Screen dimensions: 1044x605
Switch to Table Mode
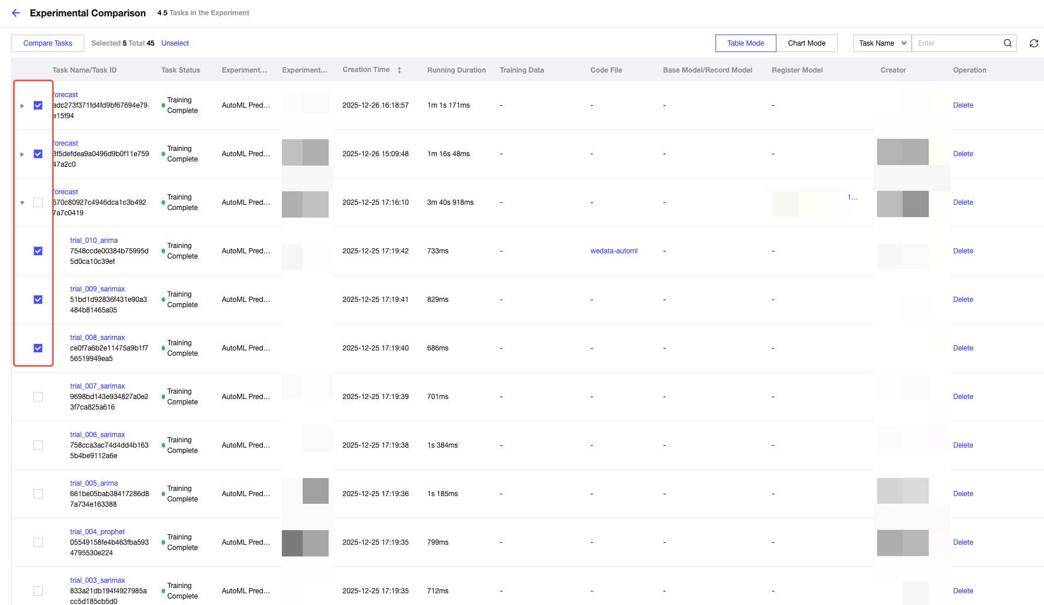point(745,43)
